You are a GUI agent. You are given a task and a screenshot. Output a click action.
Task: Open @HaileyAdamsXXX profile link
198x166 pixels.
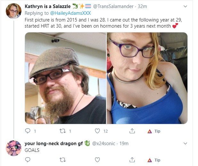[70, 13]
